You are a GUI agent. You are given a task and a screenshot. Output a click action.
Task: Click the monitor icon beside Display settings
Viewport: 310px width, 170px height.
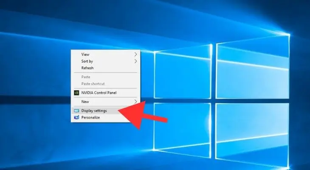click(76, 111)
